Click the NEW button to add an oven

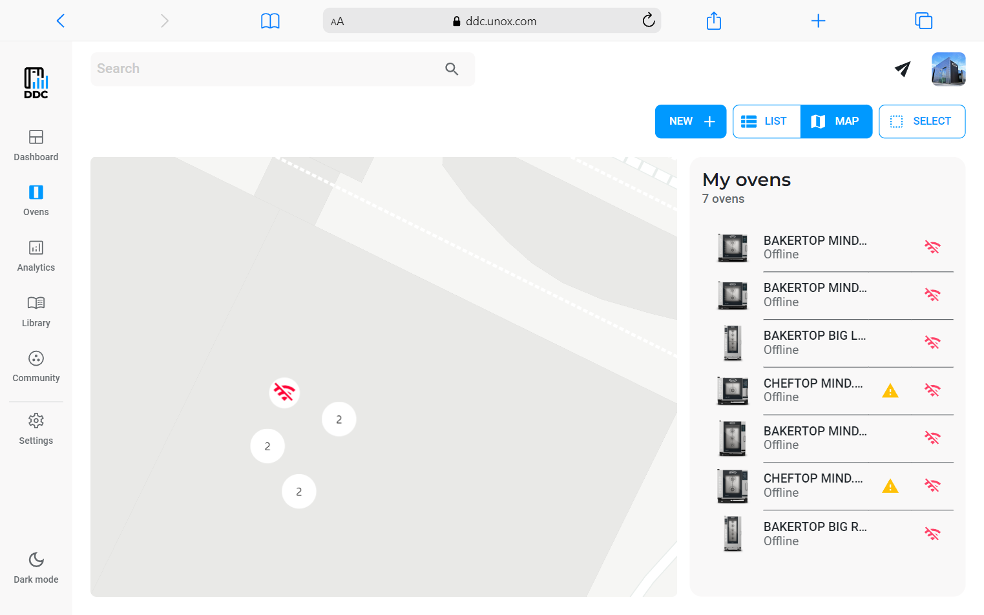tap(690, 121)
